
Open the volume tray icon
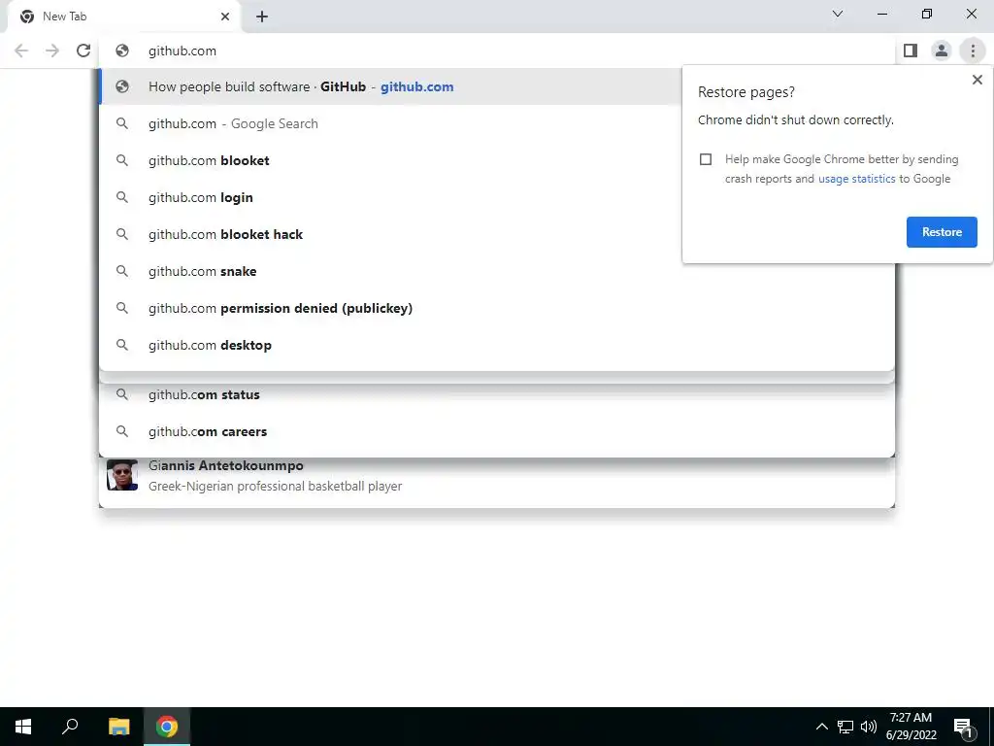point(869,727)
